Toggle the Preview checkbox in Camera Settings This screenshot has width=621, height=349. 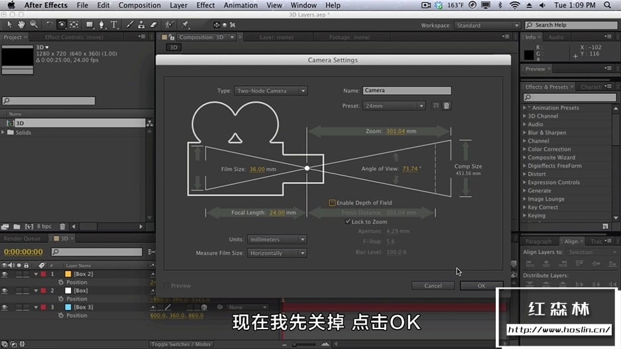[x=167, y=285]
